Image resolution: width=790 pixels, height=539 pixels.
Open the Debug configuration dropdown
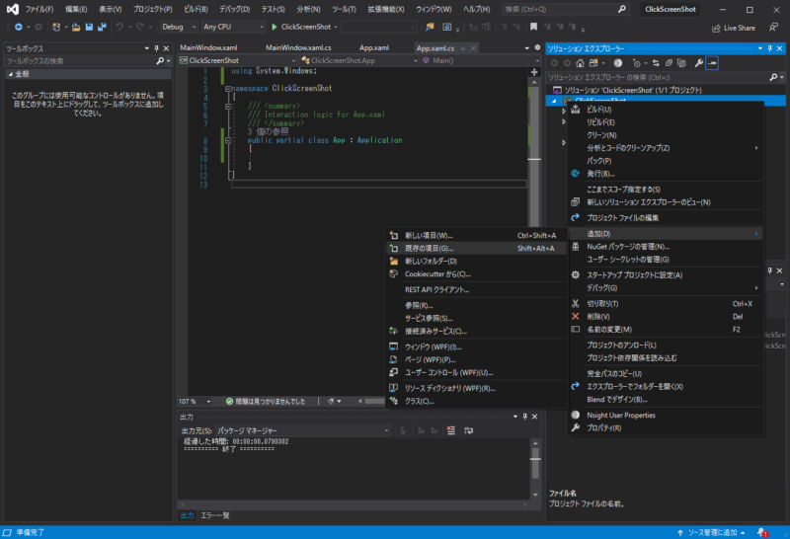179,27
